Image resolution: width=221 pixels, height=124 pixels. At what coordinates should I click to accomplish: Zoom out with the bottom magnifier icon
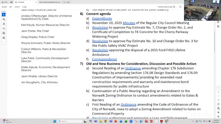[x=218, y=116]
